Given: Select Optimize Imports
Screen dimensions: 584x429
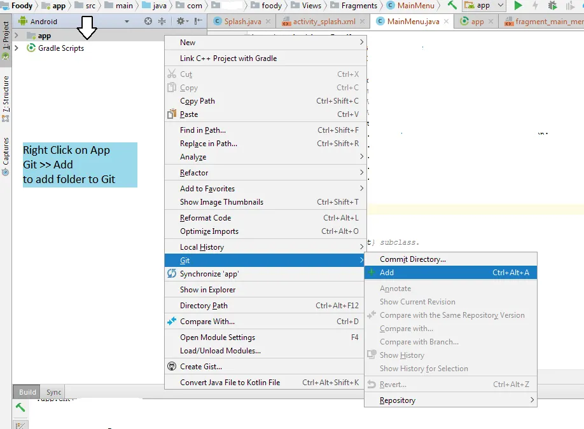Looking at the screenshot, I should click(x=265, y=231).
